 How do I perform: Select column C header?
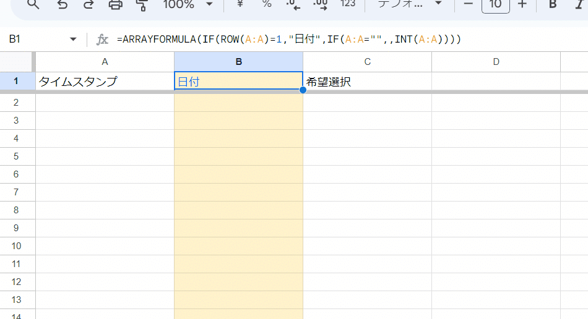coord(367,62)
